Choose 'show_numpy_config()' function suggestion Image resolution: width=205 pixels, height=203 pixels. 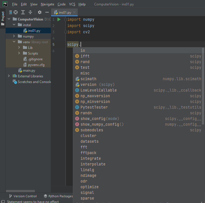137,124
